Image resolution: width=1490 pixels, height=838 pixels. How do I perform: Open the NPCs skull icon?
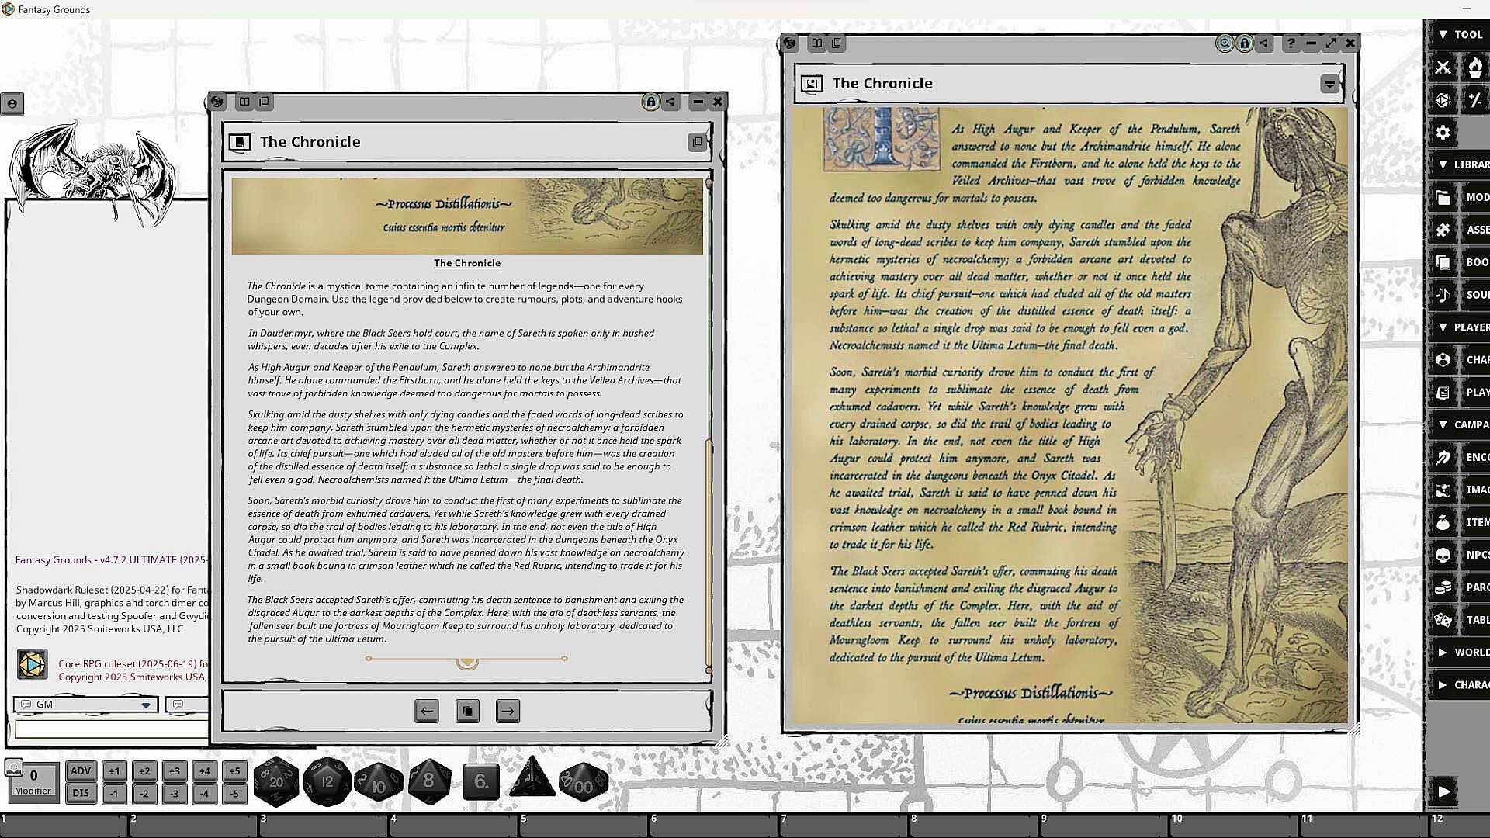[x=1443, y=555]
